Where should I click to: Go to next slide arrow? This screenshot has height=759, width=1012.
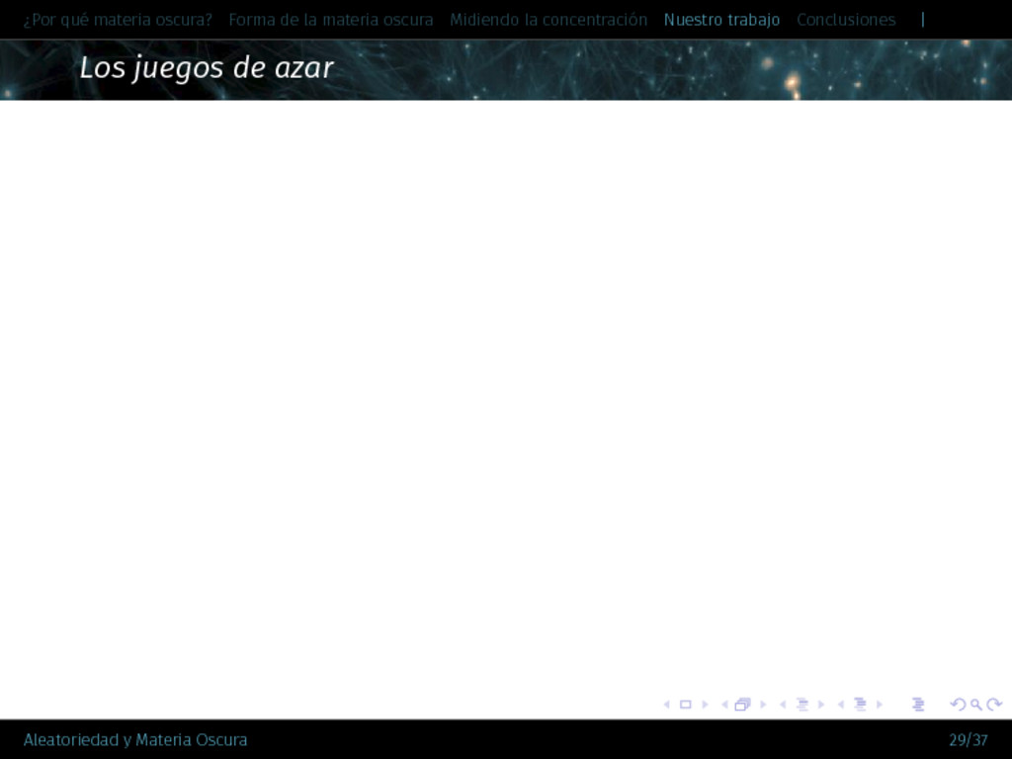705,705
